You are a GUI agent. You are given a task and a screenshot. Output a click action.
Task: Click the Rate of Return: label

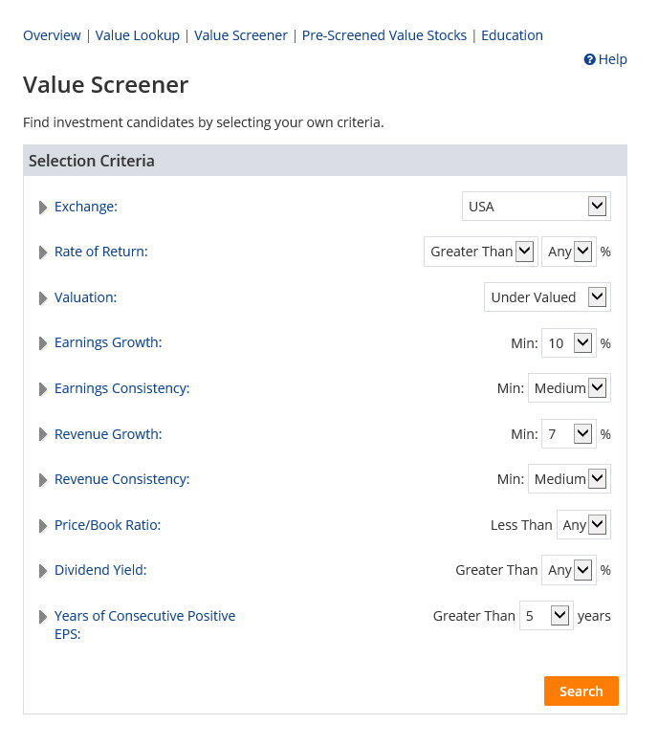(x=100, y=252)
